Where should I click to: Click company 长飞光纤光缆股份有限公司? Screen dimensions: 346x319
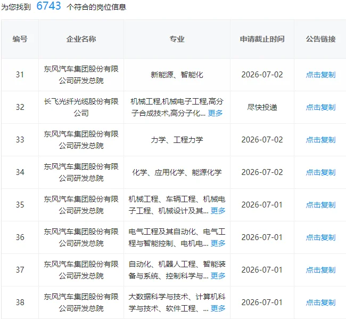[x=81, y=107]
